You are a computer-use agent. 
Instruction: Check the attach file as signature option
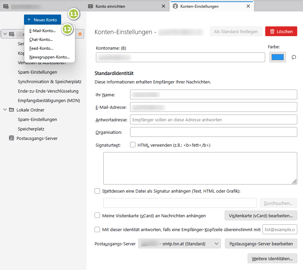click(97, 191)
